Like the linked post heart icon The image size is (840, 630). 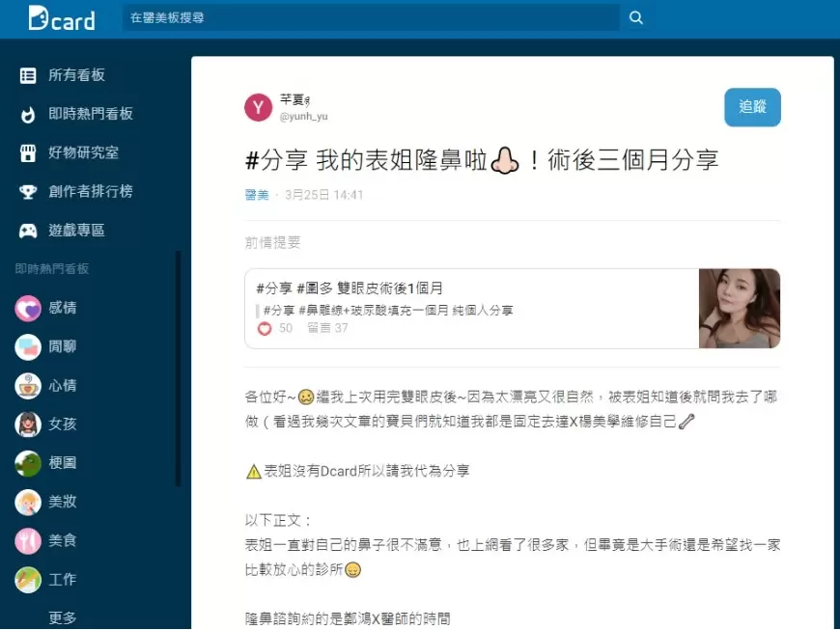tap(265, 329)
